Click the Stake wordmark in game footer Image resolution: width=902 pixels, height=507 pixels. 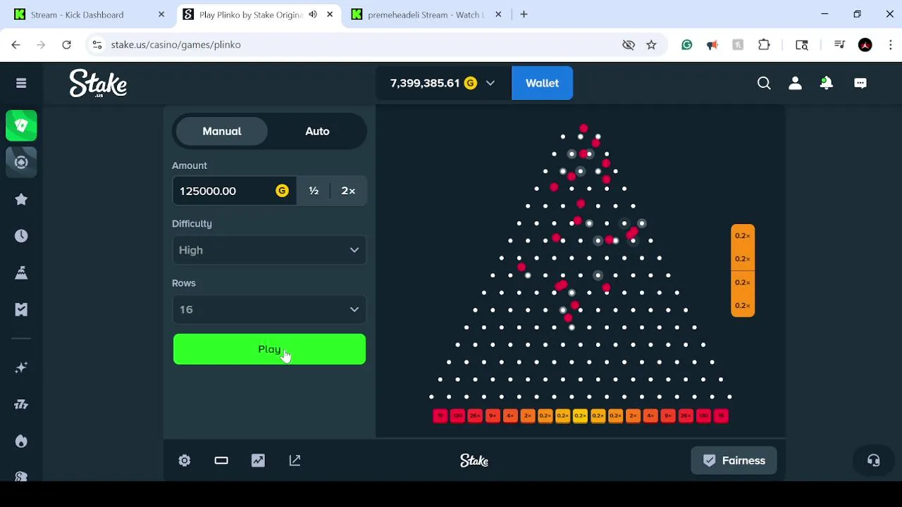click(x=474, y=461)
